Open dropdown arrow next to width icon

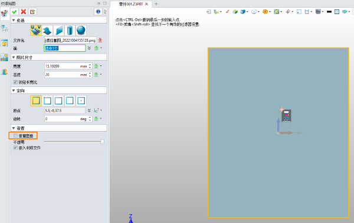click(x=101, y=66)
